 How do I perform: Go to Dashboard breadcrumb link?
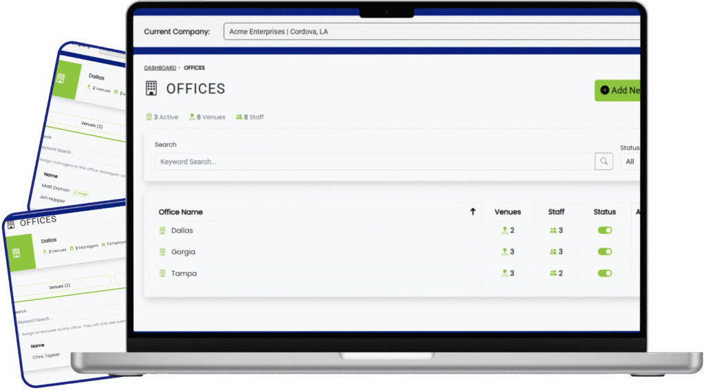[159, 68]
